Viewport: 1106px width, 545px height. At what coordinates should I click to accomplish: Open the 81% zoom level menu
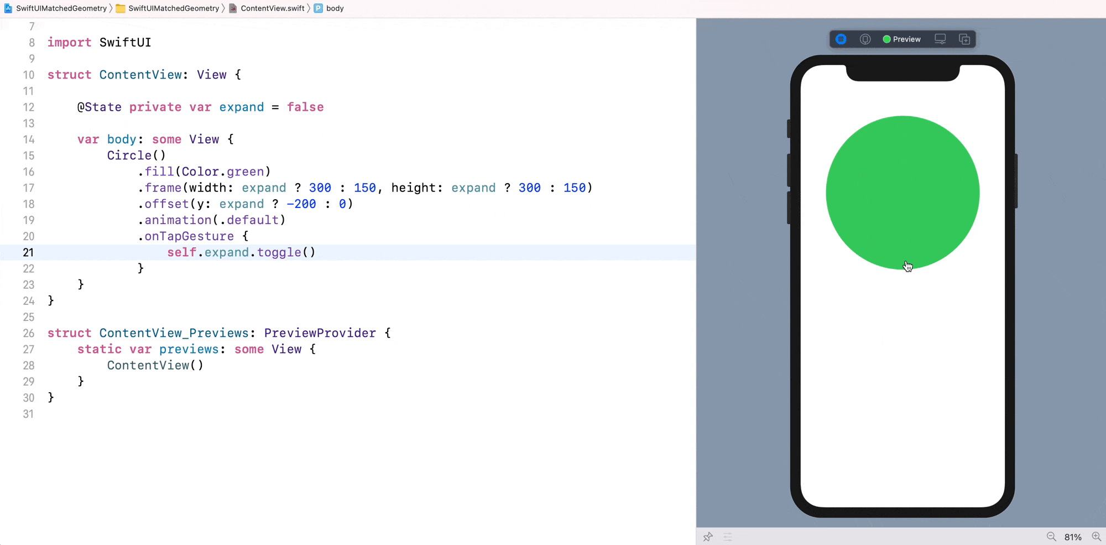point(1073,537)
